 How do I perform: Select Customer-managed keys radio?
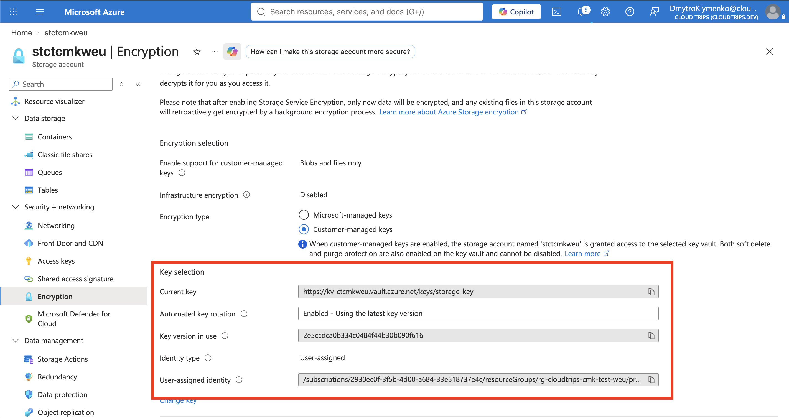pyautogui.click(x=304, y=229)
